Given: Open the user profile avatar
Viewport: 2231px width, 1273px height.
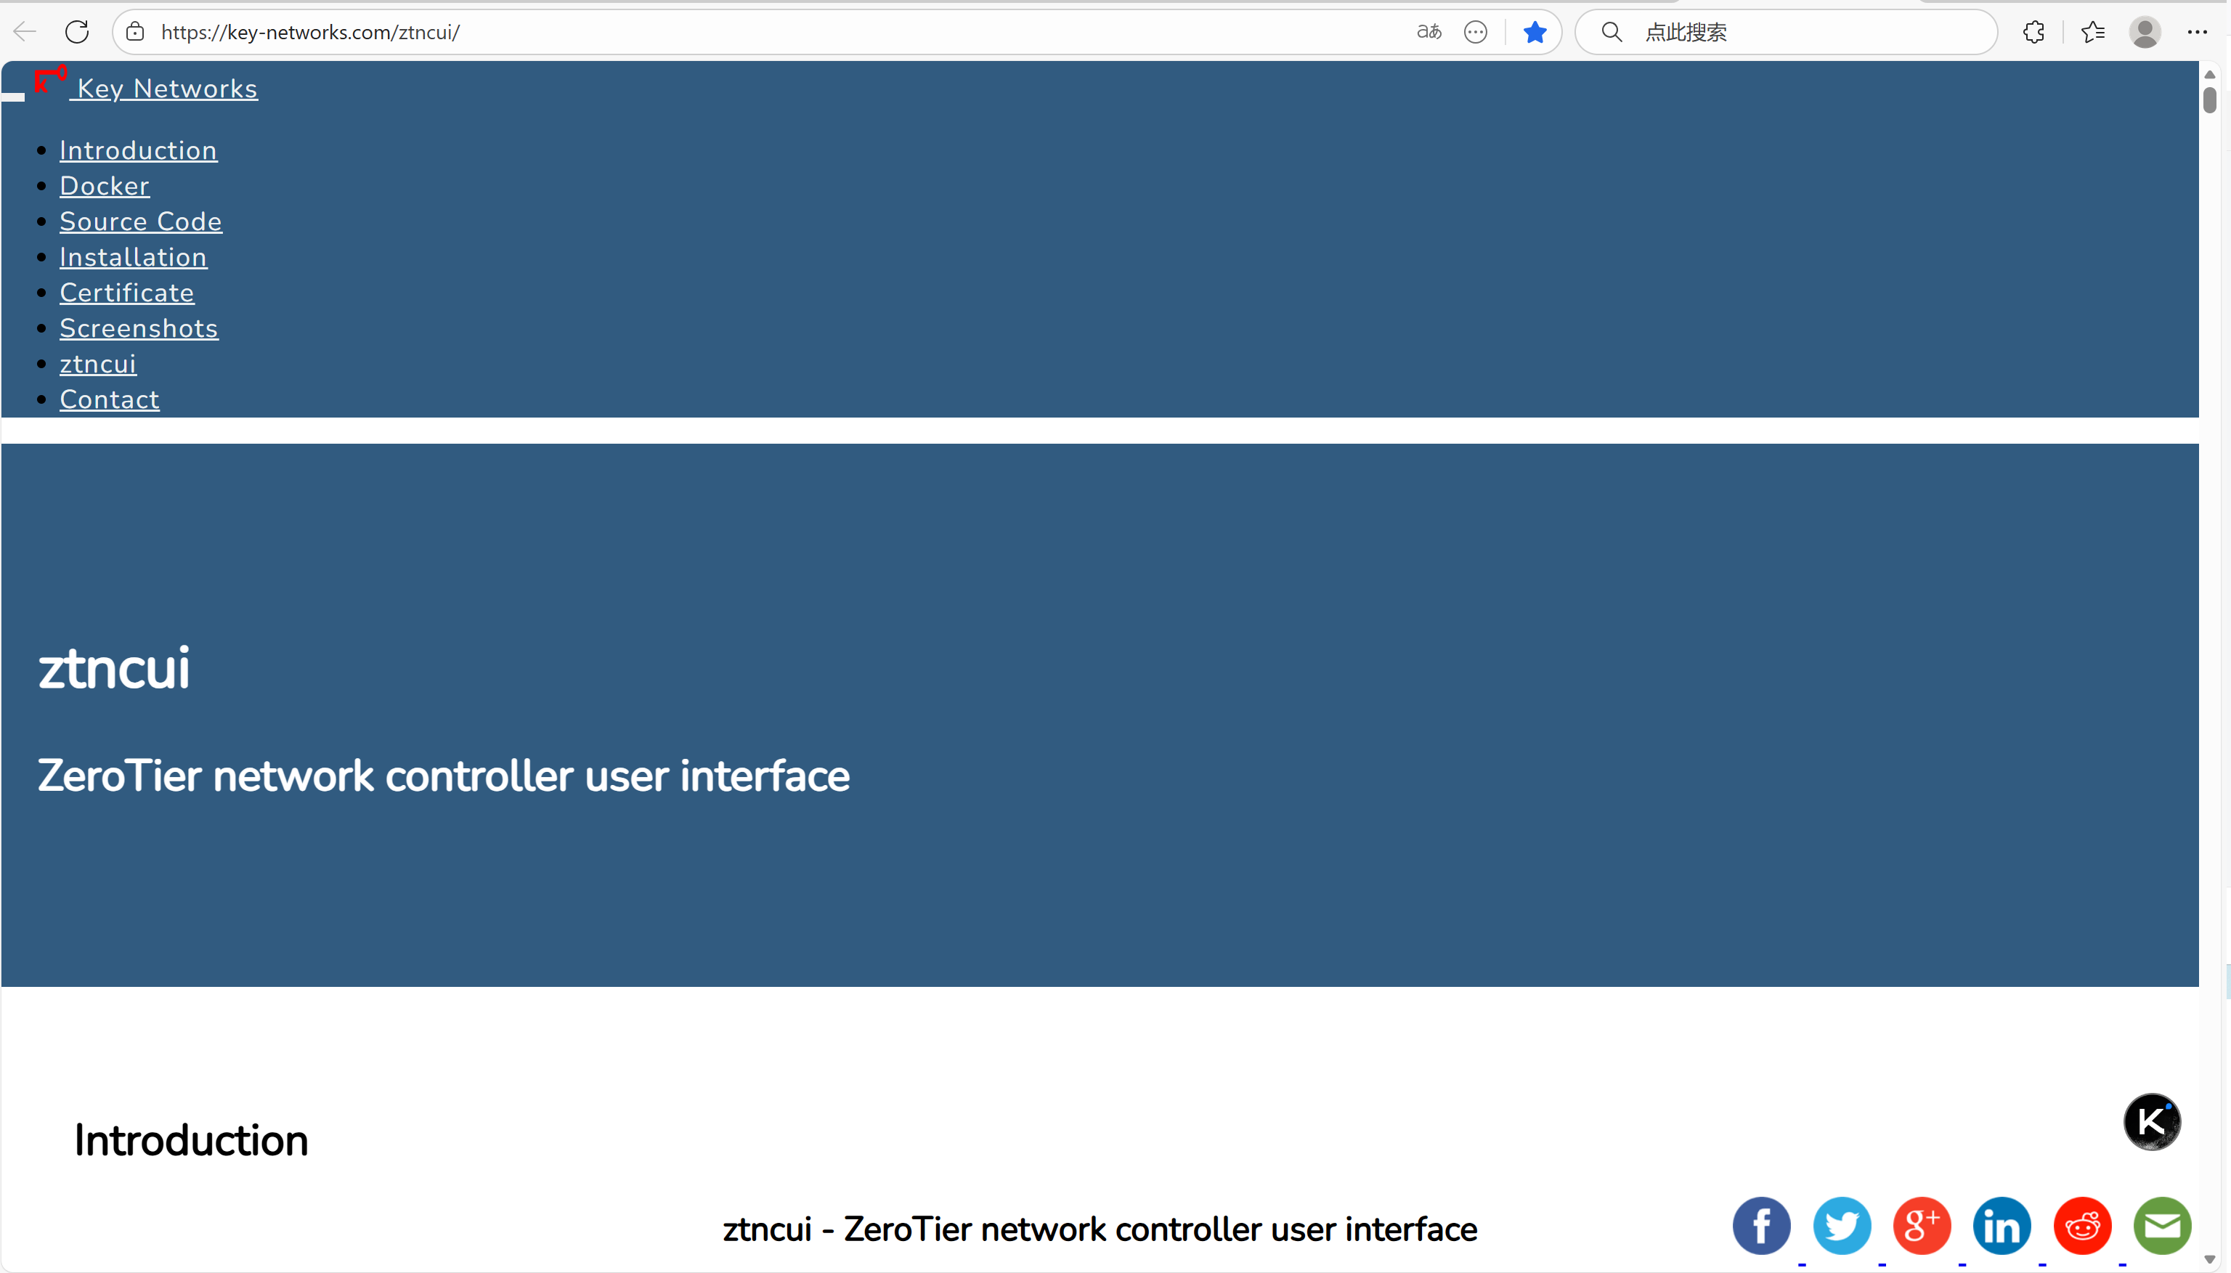Looking at the screenshot, I should click(2144, 33).
